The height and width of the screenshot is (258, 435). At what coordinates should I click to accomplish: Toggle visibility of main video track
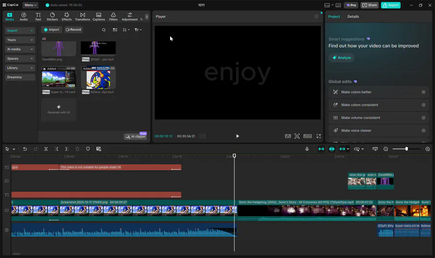pyautogui.click(x=7, y=210)
